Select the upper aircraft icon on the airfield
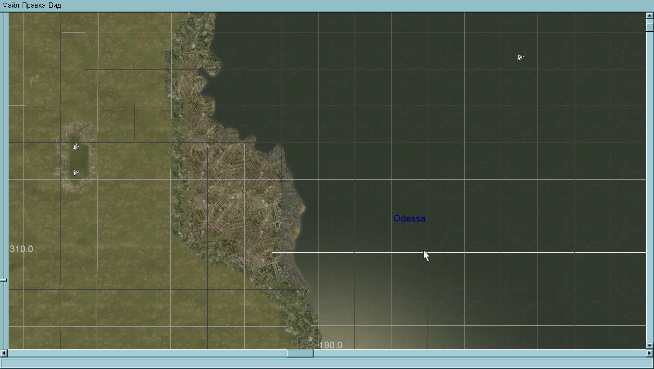This screenshot has width=654, height=369. coord(75,147)
